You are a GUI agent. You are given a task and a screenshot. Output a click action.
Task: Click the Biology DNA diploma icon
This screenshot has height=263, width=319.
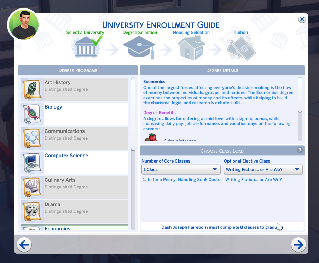pos(32,114)
